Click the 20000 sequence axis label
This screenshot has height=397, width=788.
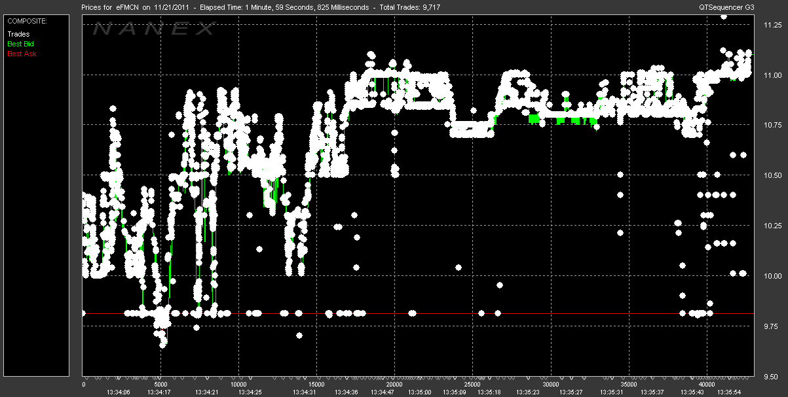394,385
